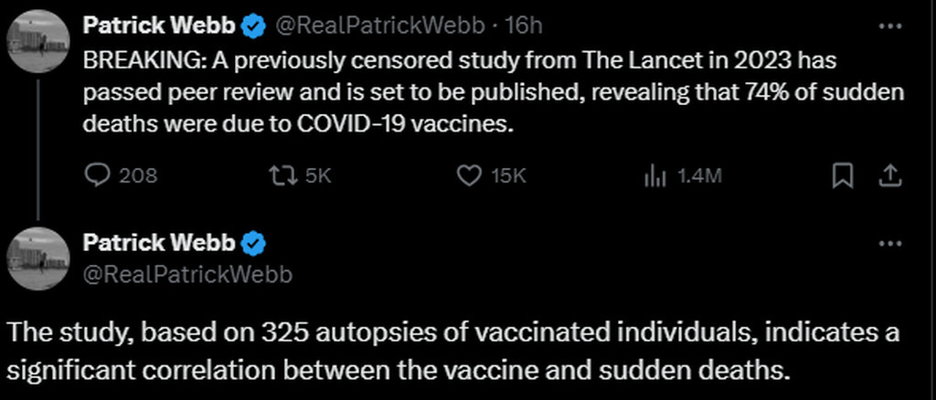936x400 pixels.
Task: Open Patrick Webb name link in first tweet
Action: click(x=160, y=26)
